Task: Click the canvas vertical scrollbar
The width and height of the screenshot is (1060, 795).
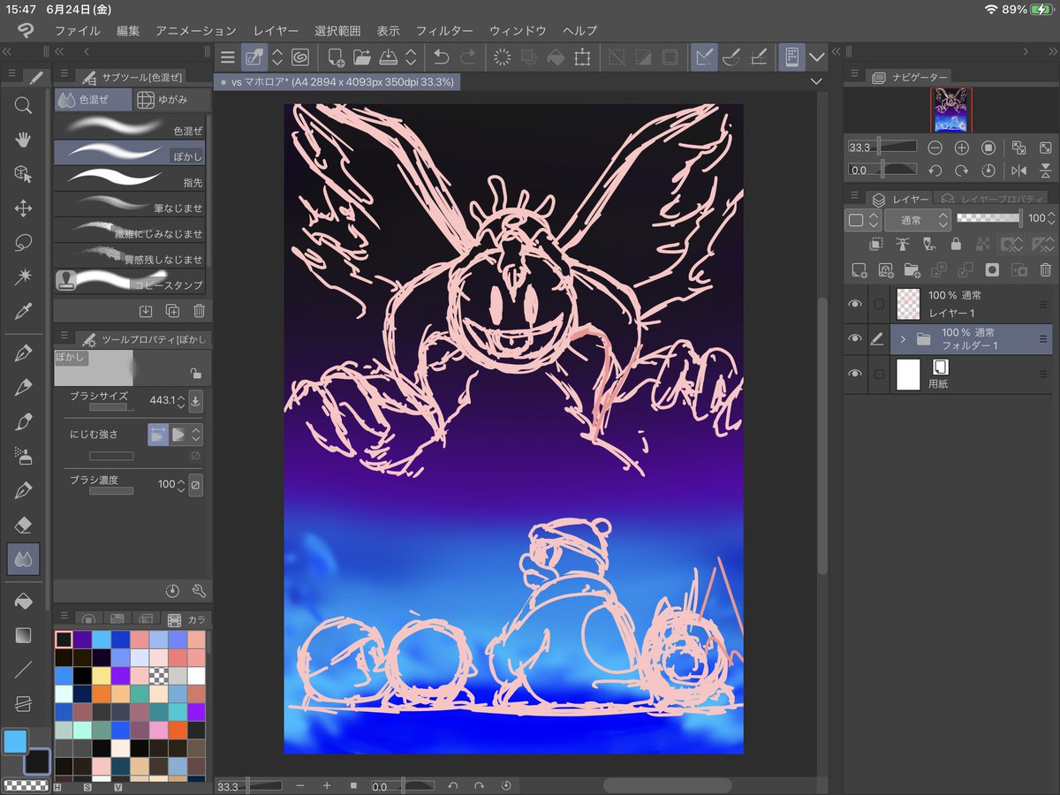Action: (824, 436)
